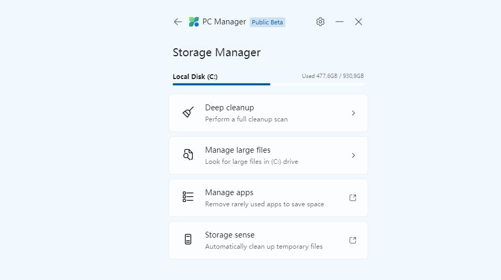Click the PC Manager logo icon
The height and width of the screenshot is (280, 501).
tap(194, 22)
